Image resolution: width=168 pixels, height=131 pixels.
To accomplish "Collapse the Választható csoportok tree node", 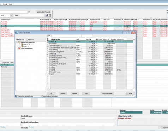I will (17, 42).
